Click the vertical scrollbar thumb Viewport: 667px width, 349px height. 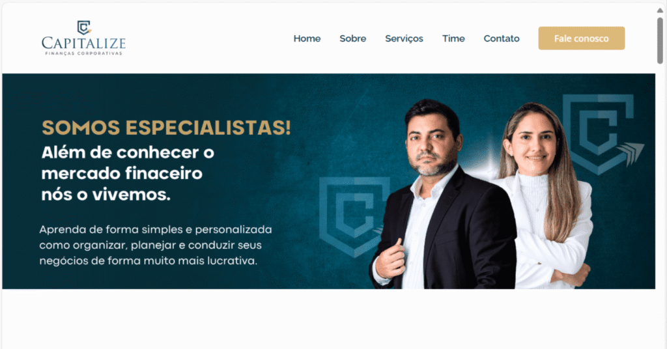660,40
